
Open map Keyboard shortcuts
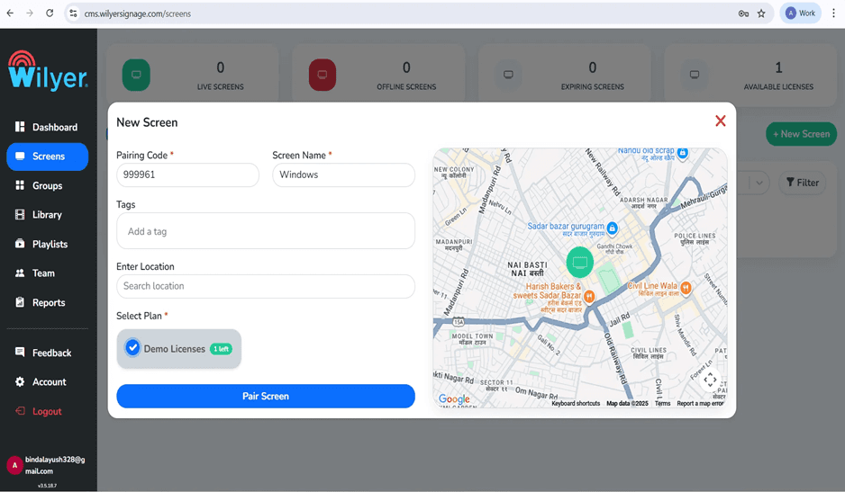(x=576, y=403)
